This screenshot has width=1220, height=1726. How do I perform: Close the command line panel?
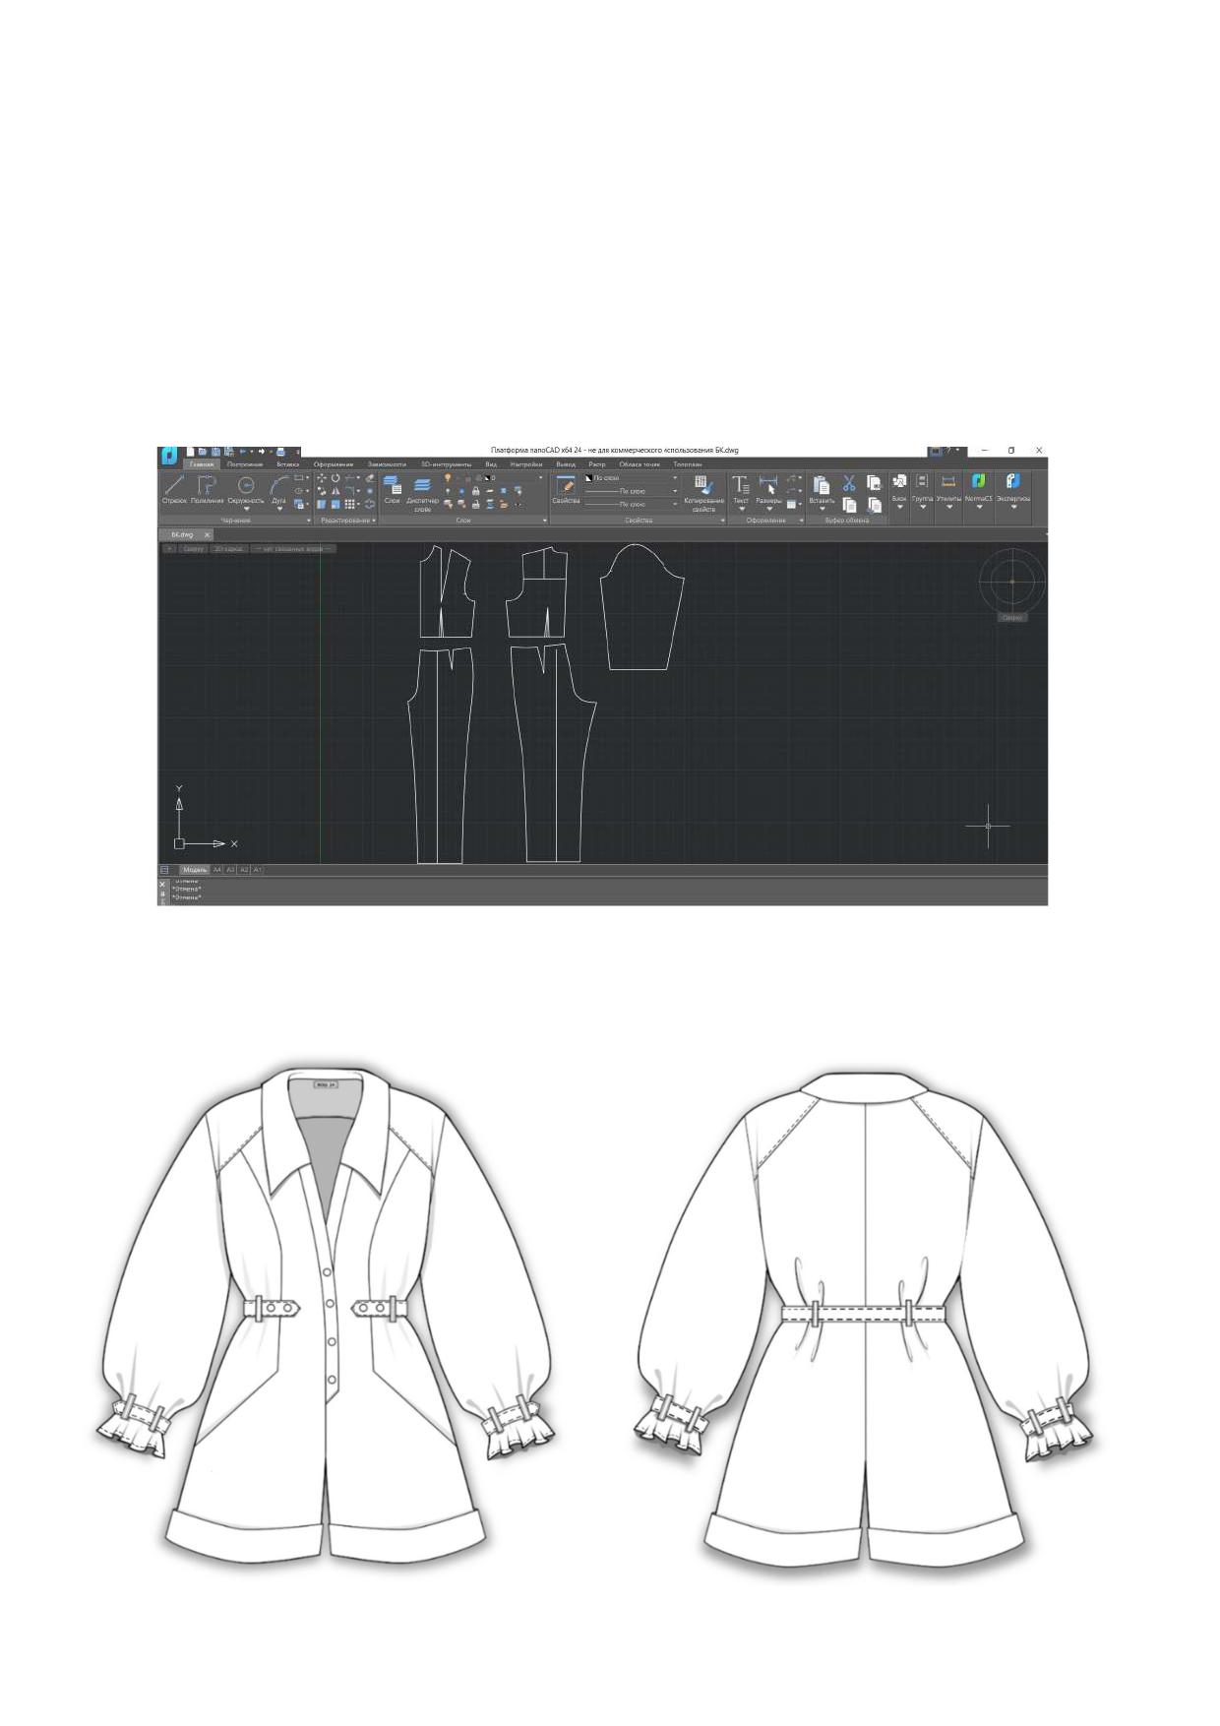(x=163, y=885)
